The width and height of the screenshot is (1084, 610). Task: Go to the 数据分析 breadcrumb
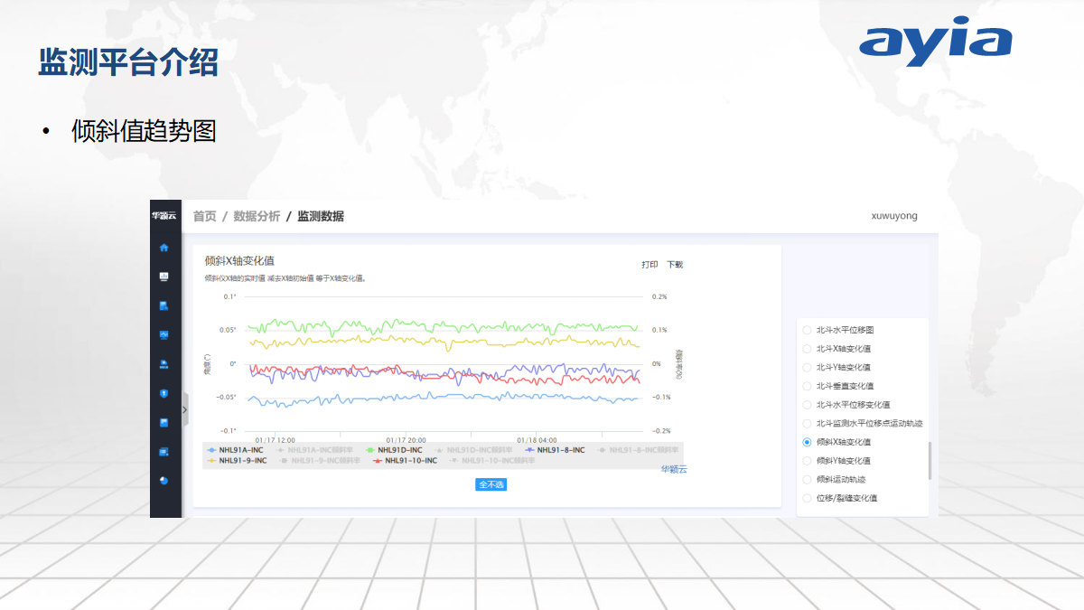[x=257, y=216]
